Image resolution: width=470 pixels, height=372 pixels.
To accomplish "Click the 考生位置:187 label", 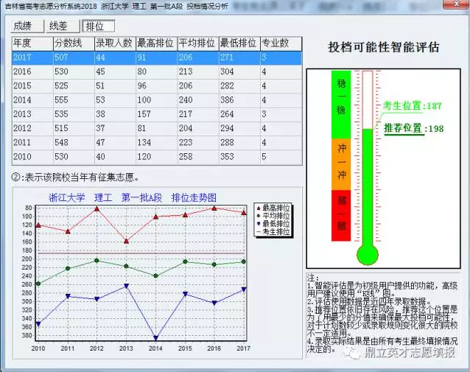I will tap(413, 106).
